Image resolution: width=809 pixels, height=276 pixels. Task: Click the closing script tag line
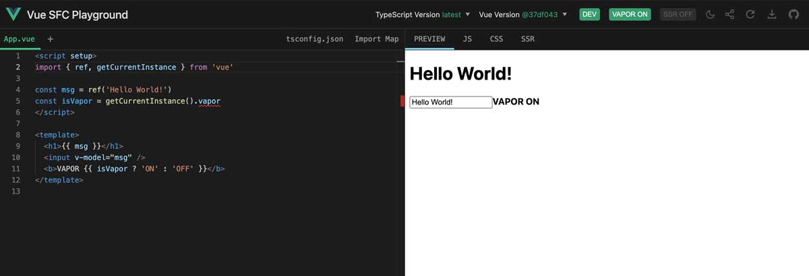[55, 112]
